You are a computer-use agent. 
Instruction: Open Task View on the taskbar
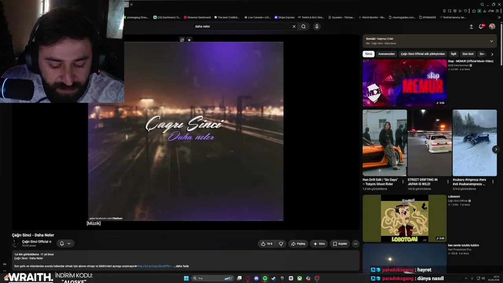tap(239, 278)
